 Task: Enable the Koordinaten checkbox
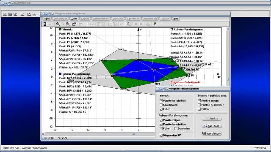click(x=161, y=105)
